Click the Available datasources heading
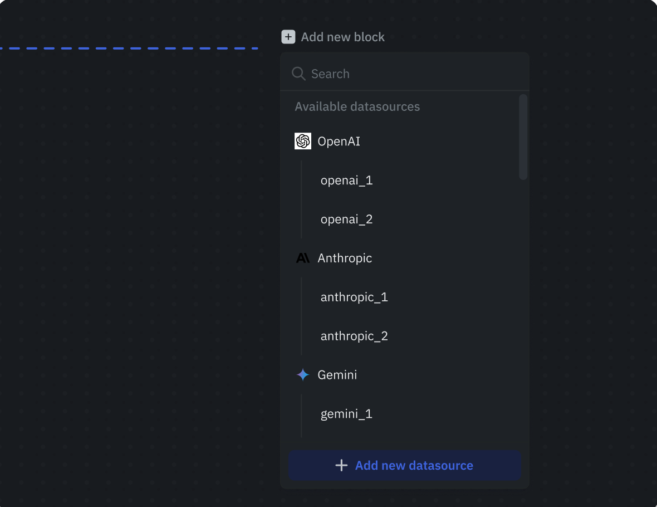This screenshot has height=507, width=657. pyautogui.click(x=357, y=106)
